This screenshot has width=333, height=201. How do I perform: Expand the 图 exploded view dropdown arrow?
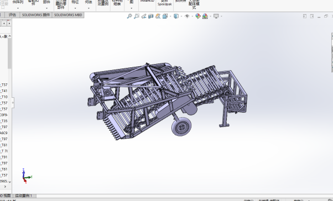point(132,8)
